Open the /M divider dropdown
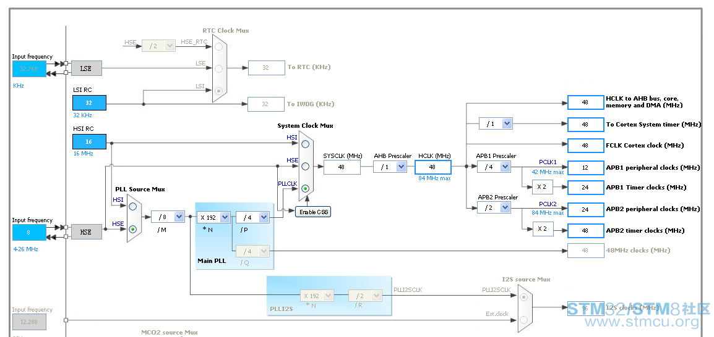The image size is (714, 337). coord(168,217)
